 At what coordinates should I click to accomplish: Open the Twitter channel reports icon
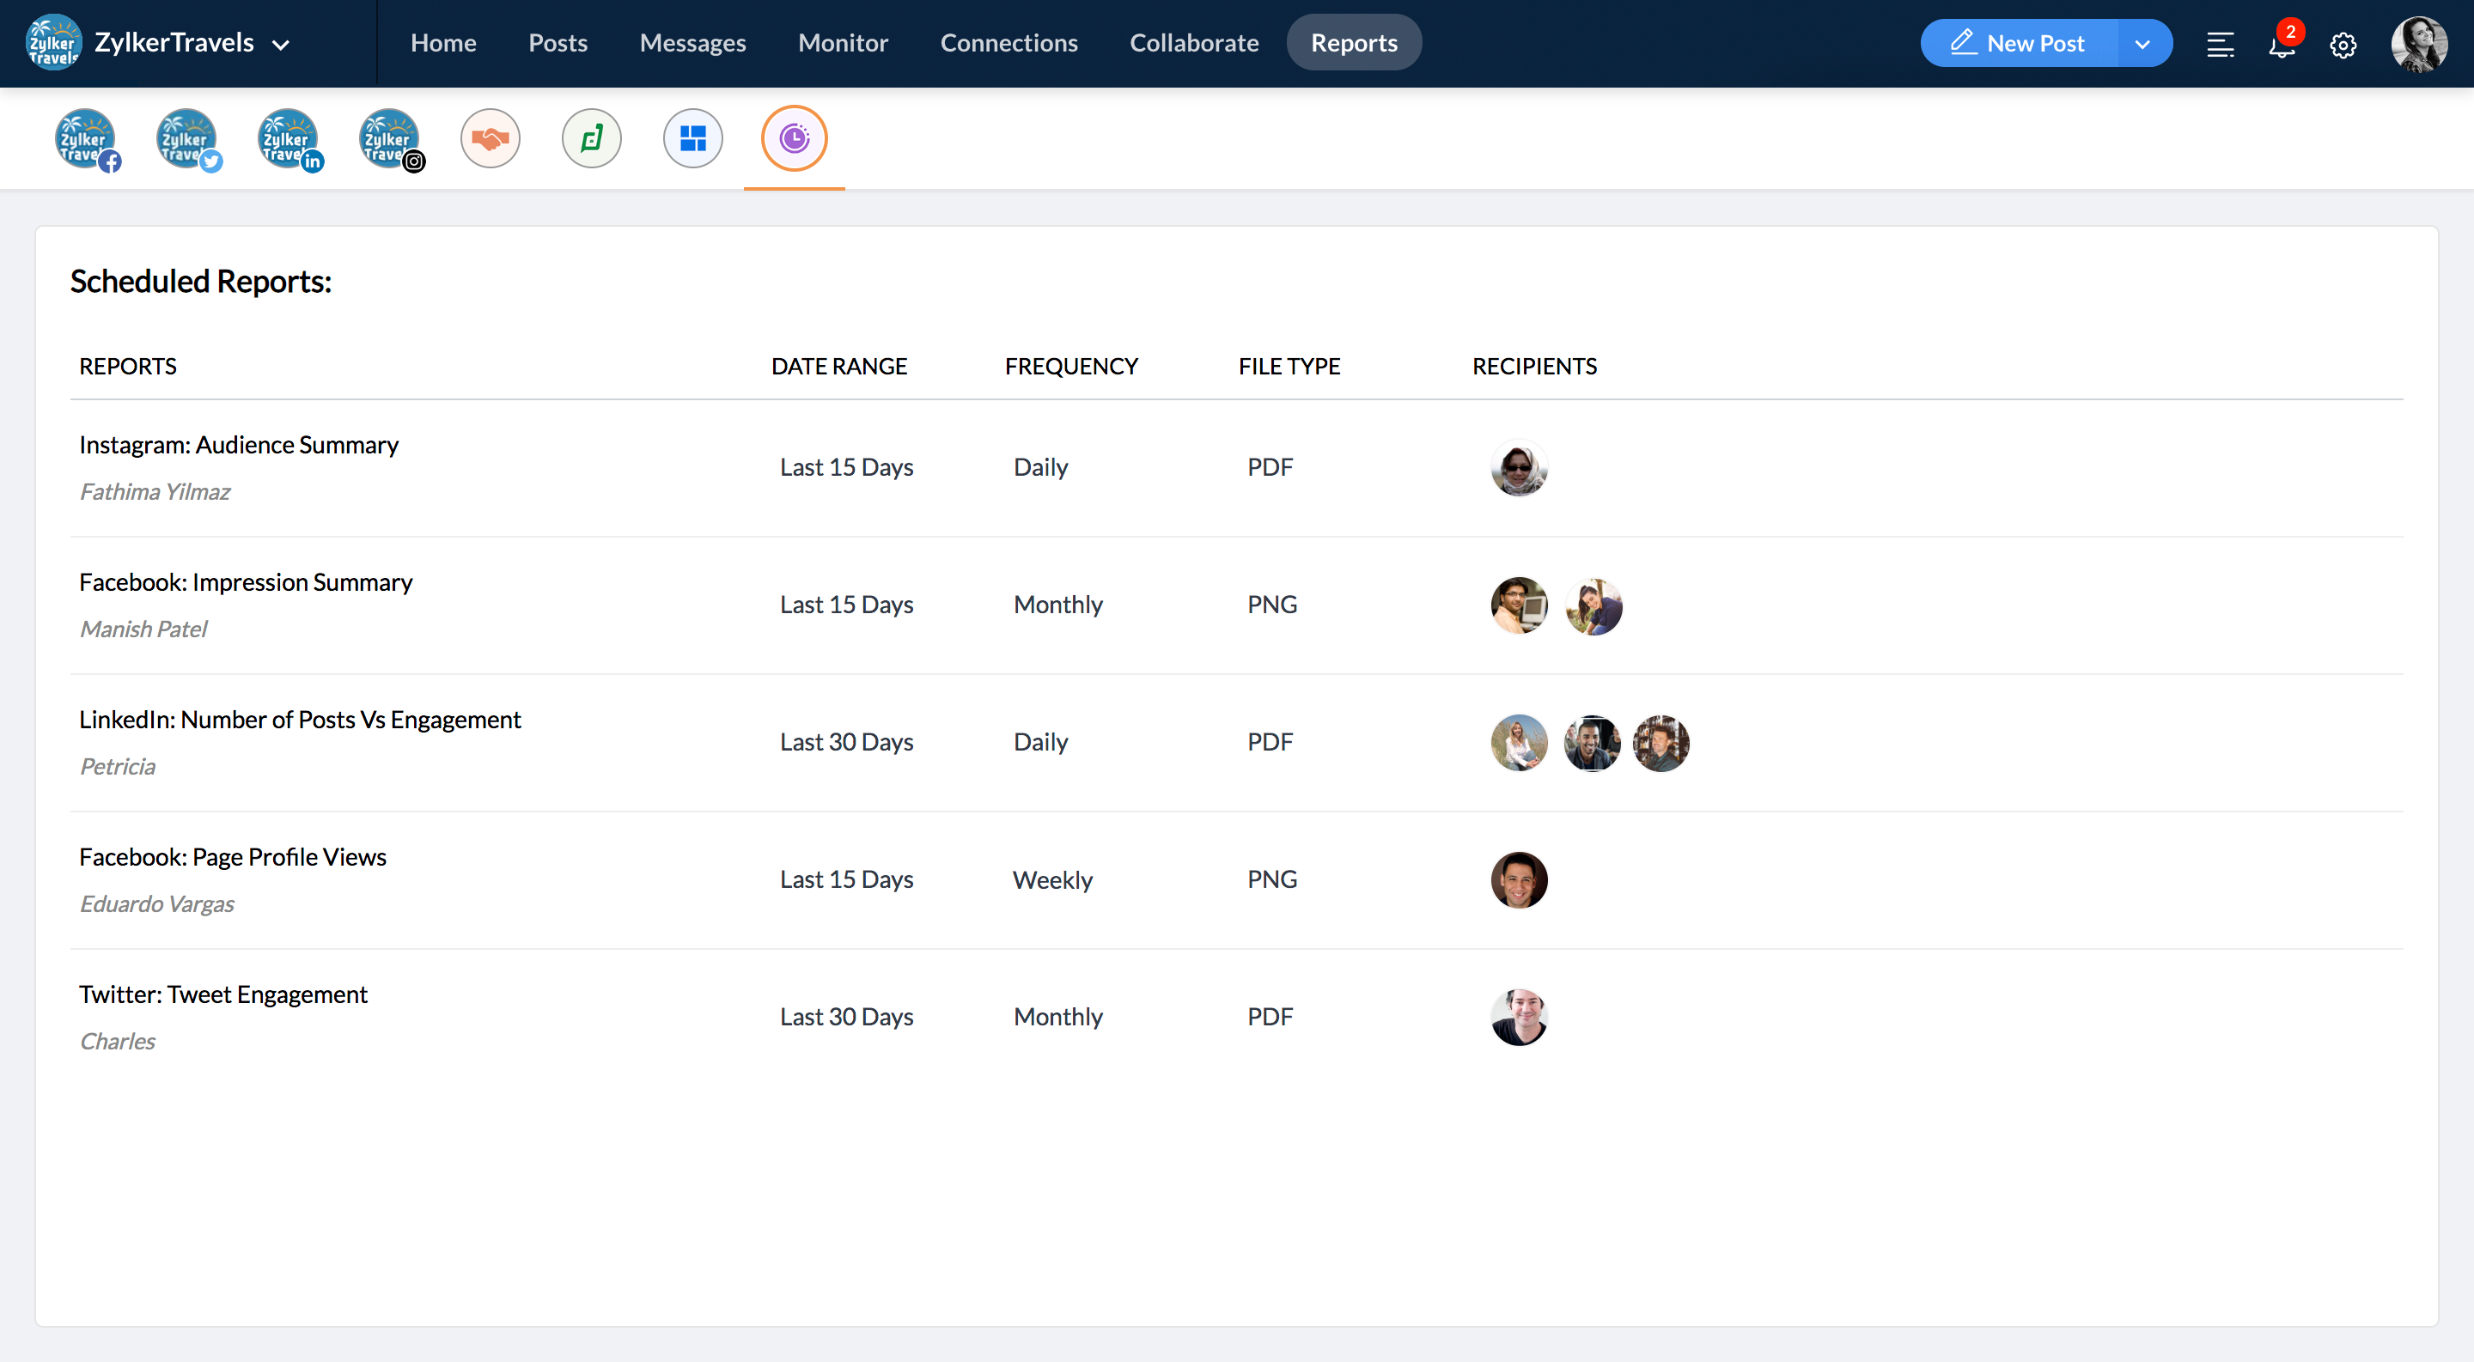187,139
